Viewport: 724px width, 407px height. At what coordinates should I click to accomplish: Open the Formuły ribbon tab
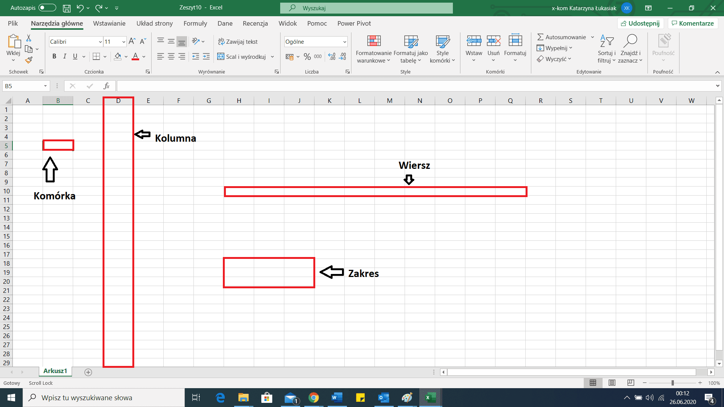tap(195, 23)
